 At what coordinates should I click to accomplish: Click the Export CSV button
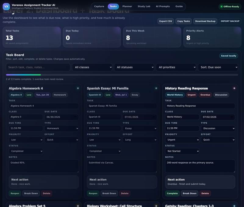click(166, 21)
